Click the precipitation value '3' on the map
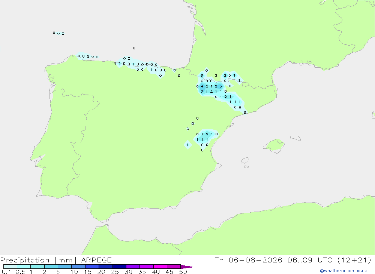Screen dimensions: 375x274 221,86
